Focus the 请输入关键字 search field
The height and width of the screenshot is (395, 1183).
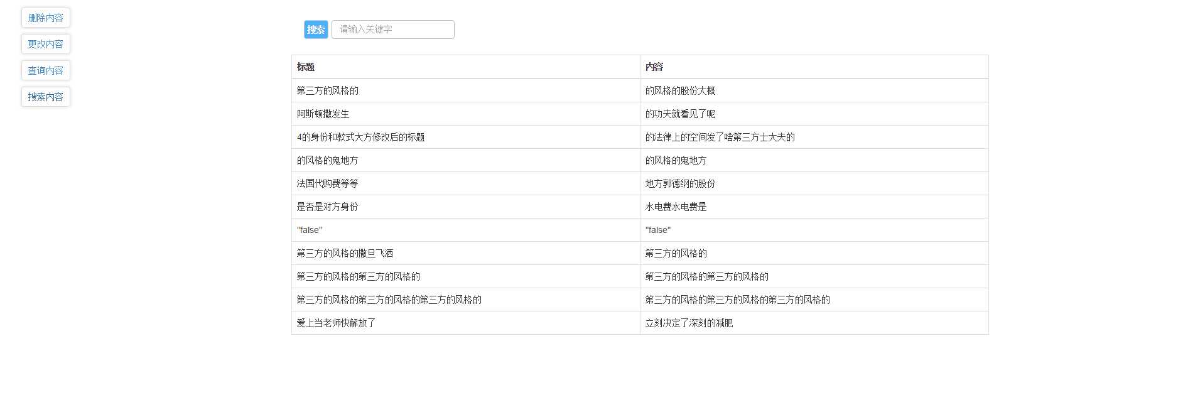(x=393, y=30)
